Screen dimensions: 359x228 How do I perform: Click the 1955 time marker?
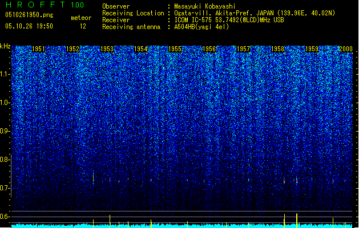pos(175,49)
